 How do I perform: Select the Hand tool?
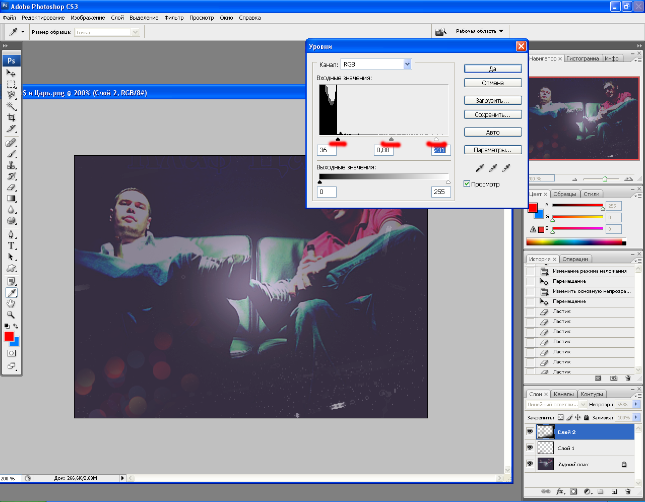pos(11,303)
